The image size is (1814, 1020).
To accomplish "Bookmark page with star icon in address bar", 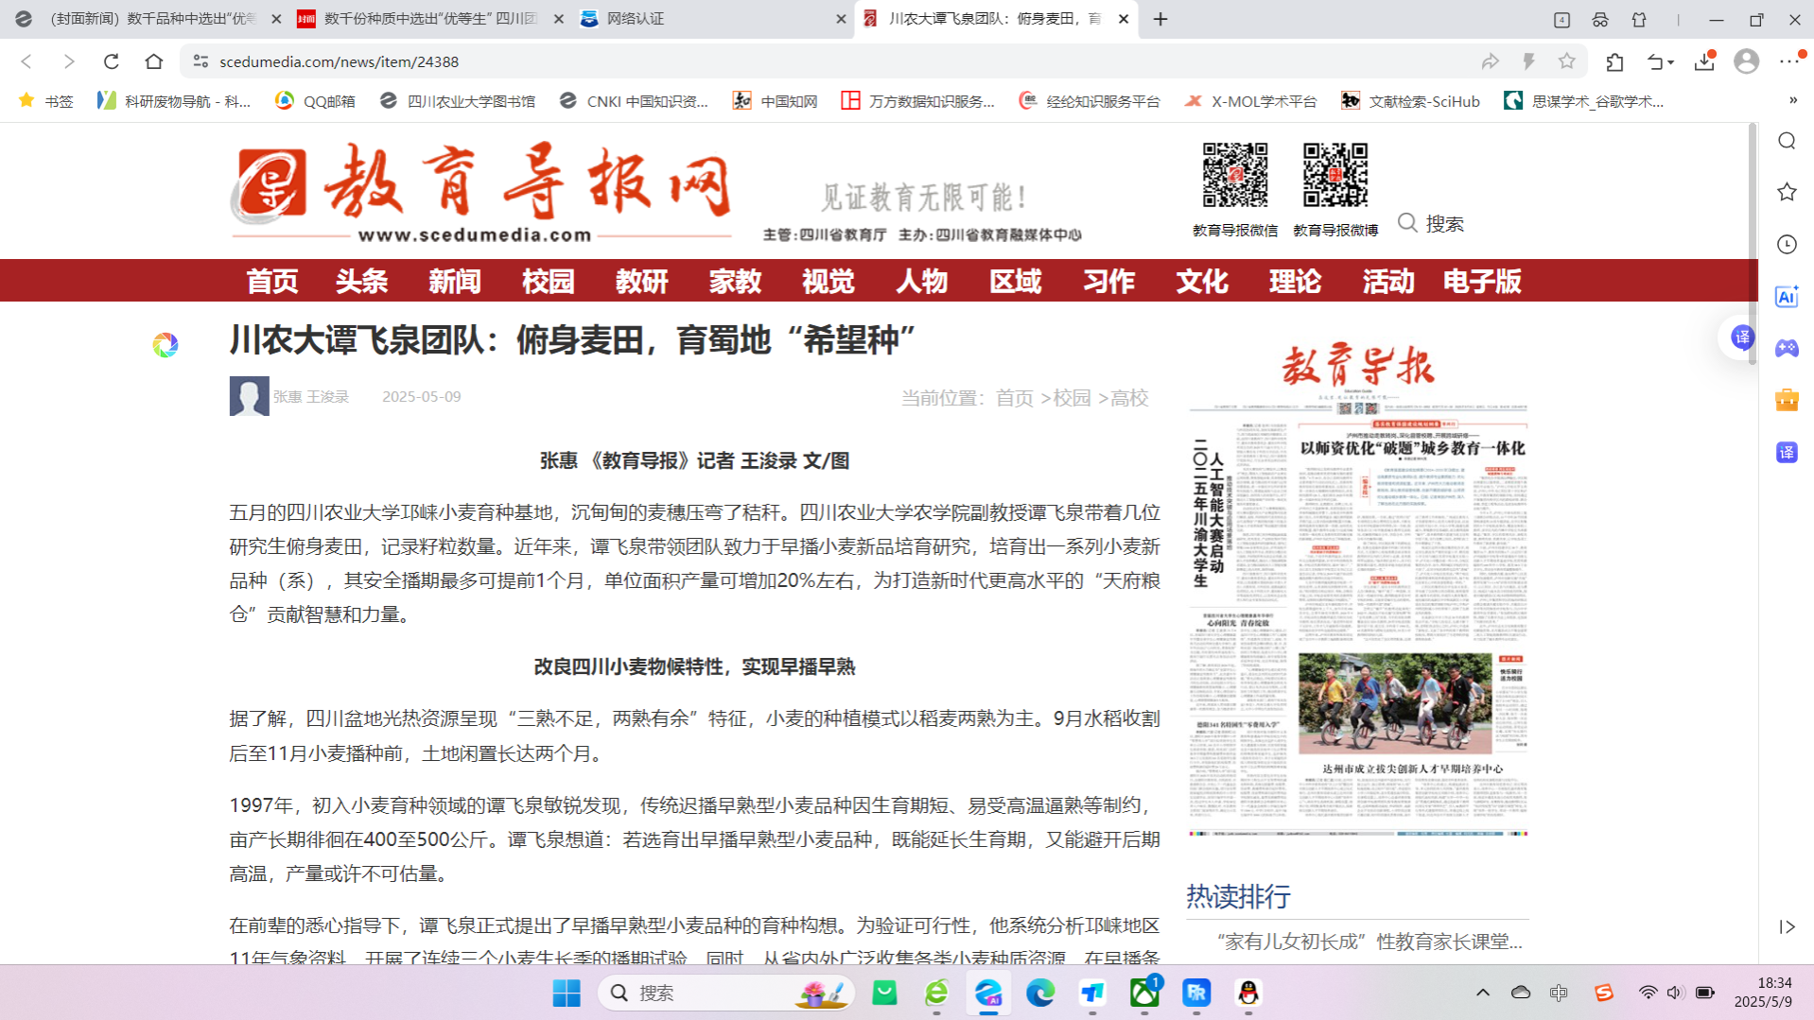I will pos(1567,61).
